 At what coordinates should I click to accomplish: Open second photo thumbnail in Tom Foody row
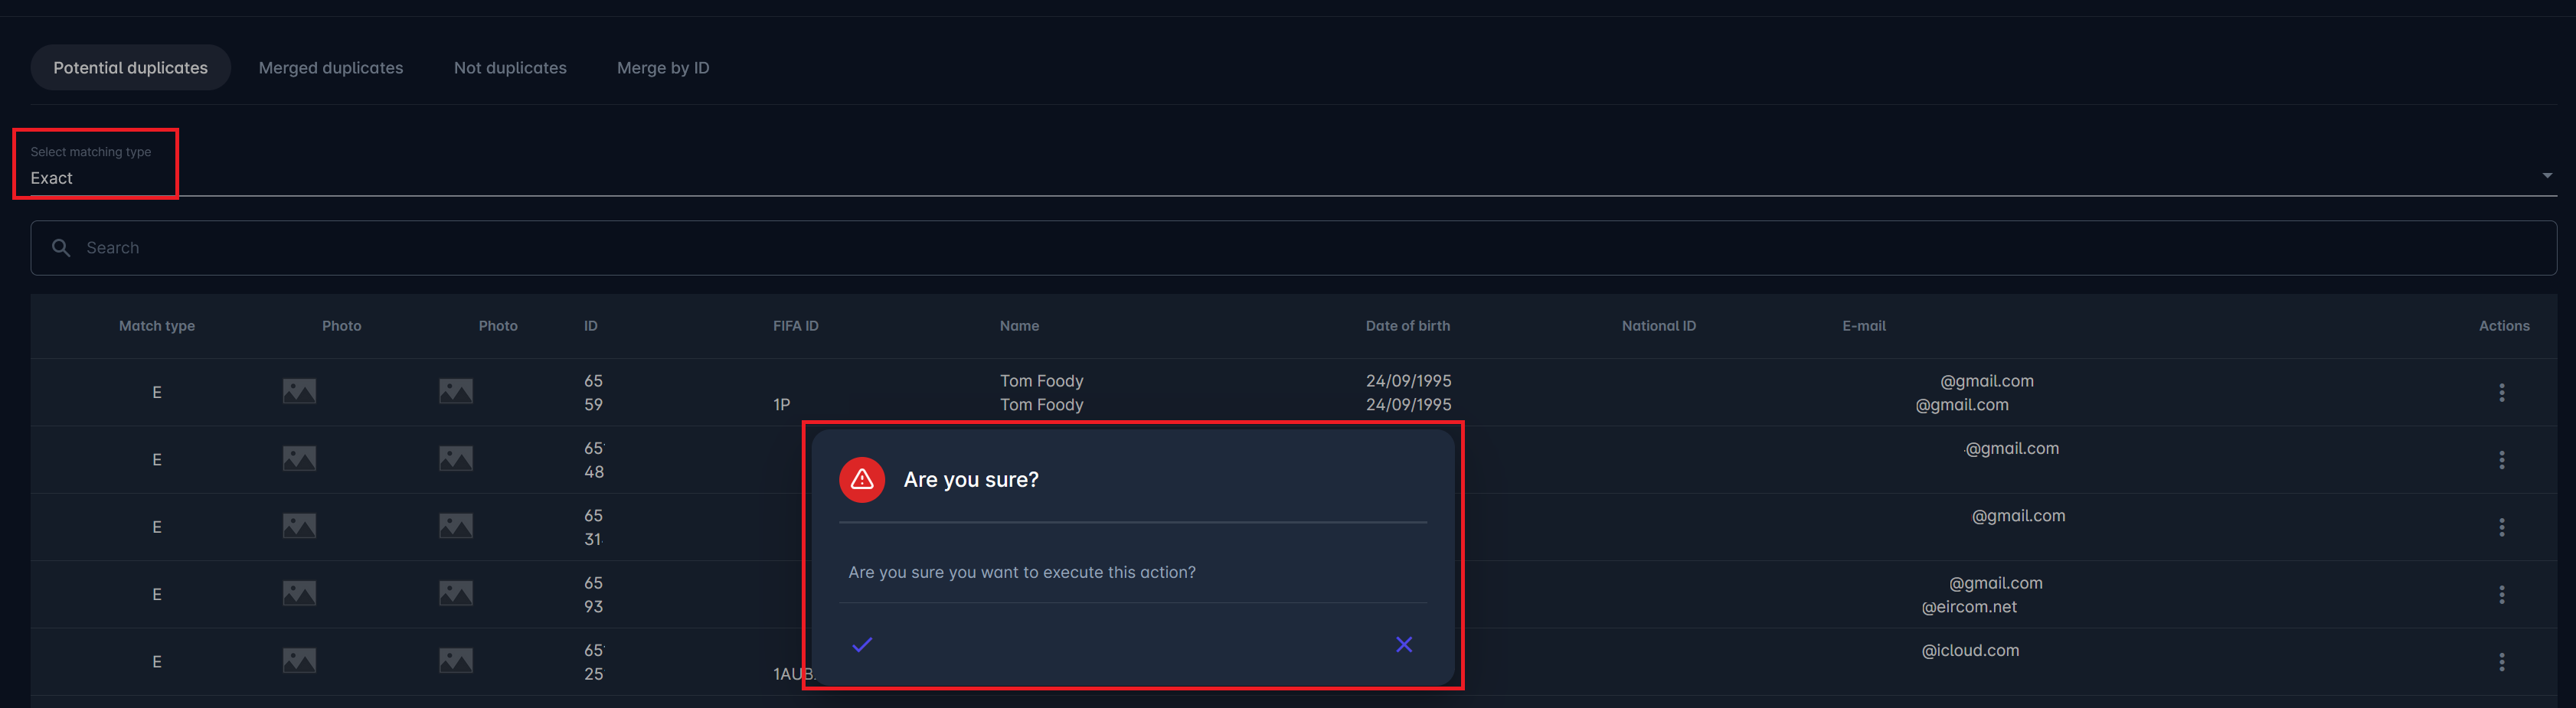(x=455, y=391)
